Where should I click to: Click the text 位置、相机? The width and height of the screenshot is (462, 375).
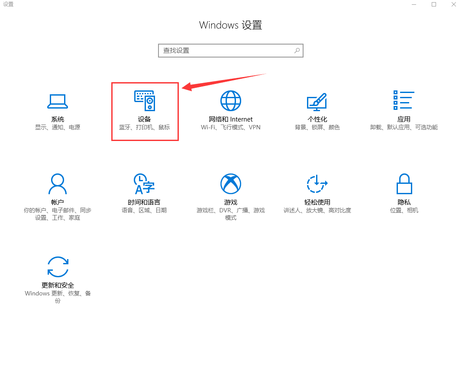point(404,210)
